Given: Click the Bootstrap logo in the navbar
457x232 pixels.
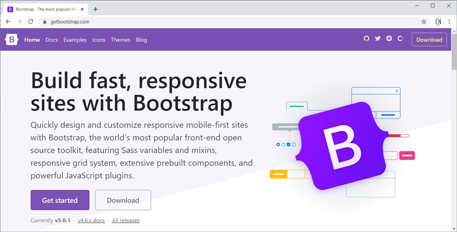Looking at the screenshot, I should (12, 40).
